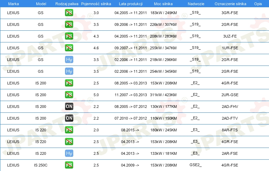This screenshot has height=171, width=269.
Task: Click the 2.0 engine capacity cell
Action: (x=96, y=130)
